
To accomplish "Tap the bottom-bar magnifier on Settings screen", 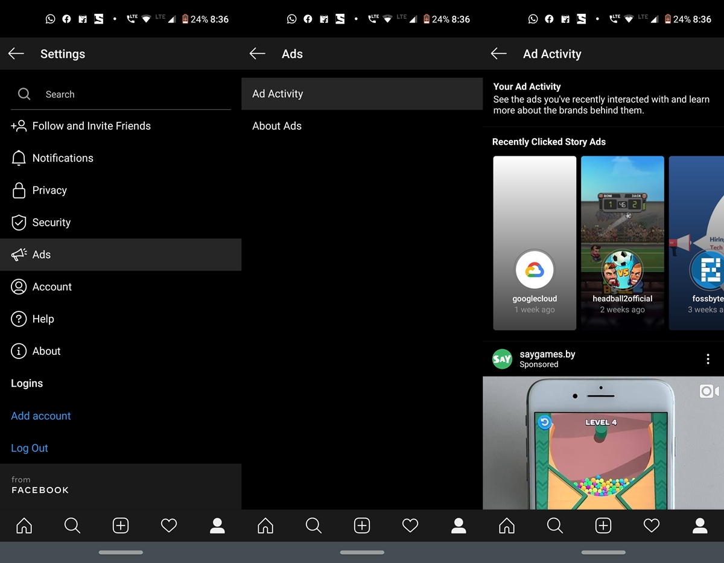I will 72,526.
